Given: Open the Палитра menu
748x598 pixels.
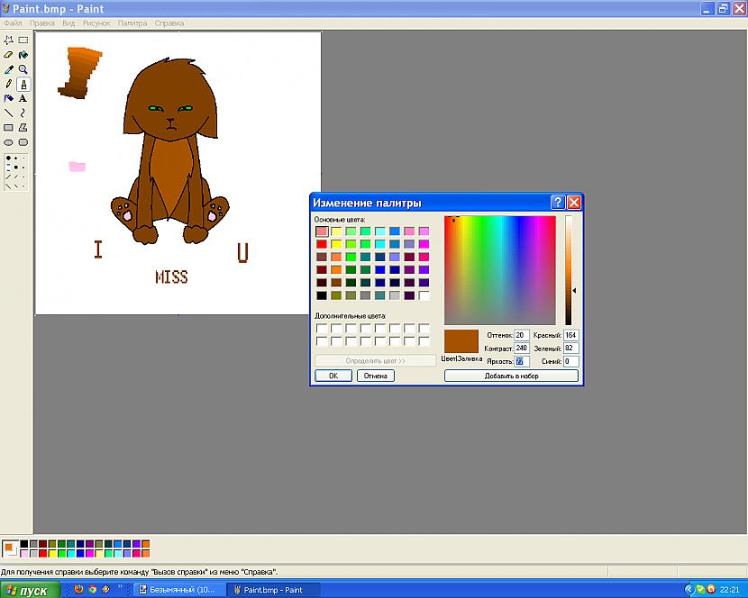Looking at the screenshot, I should [132, 23].
